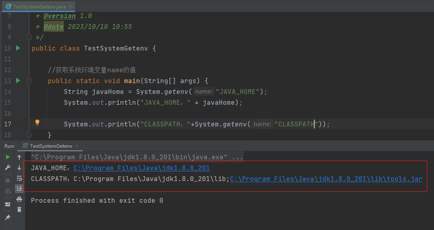
Task: Open the JAVA_HOME jdk1.8.0_201 path link
Action: (x=141, y=168)
